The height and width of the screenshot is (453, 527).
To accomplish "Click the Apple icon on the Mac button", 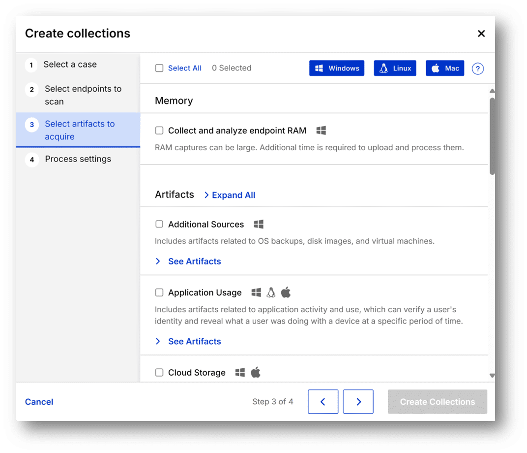I will [435, 68].
